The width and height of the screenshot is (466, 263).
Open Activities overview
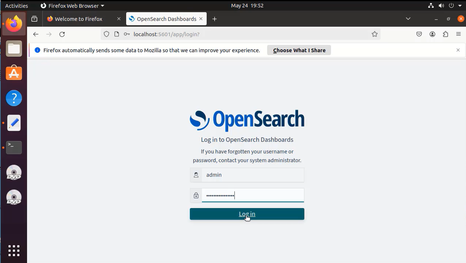coord(17,6)
